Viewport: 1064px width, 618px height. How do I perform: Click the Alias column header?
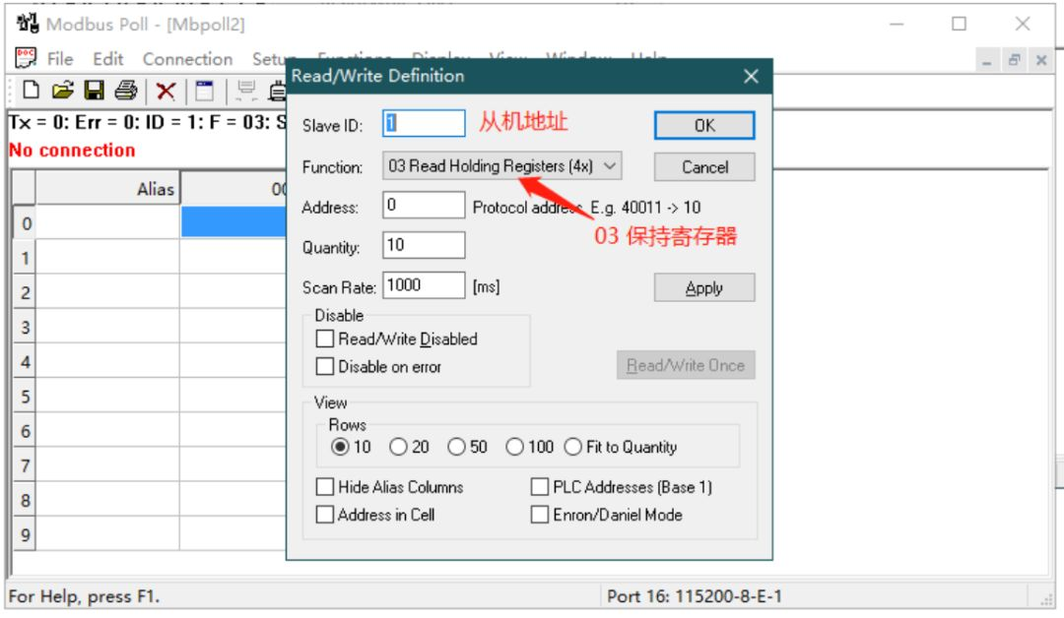click(107, 188)
